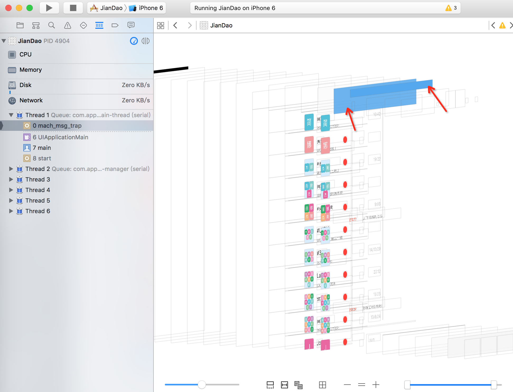513x392 pixels.
Task: Open the Breakpoint navigator
Action: point(115,25)
